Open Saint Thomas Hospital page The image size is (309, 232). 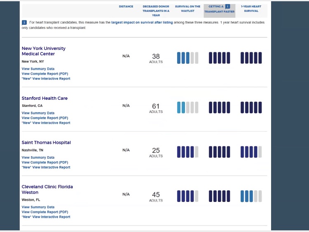[x=46, y=143]
